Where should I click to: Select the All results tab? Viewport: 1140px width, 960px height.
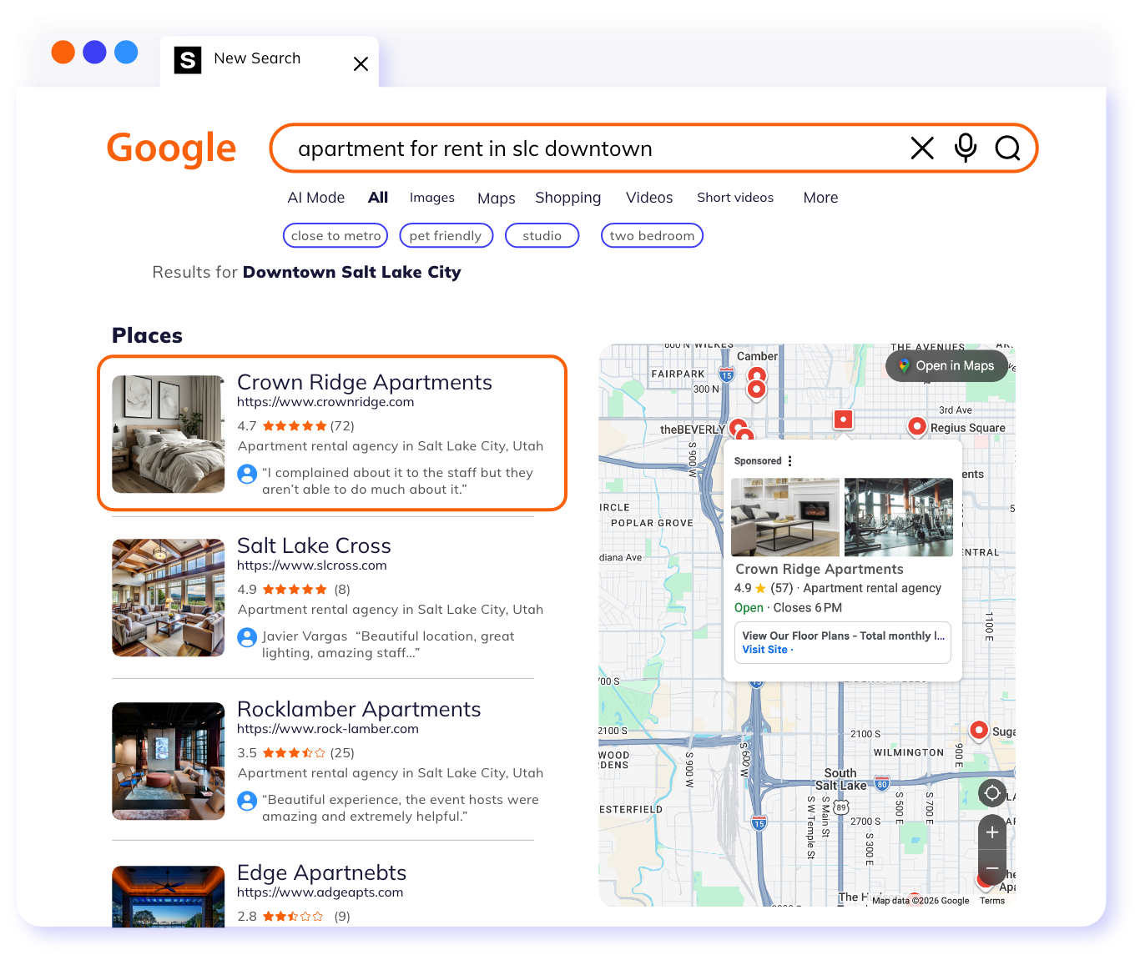coord(378,198)
